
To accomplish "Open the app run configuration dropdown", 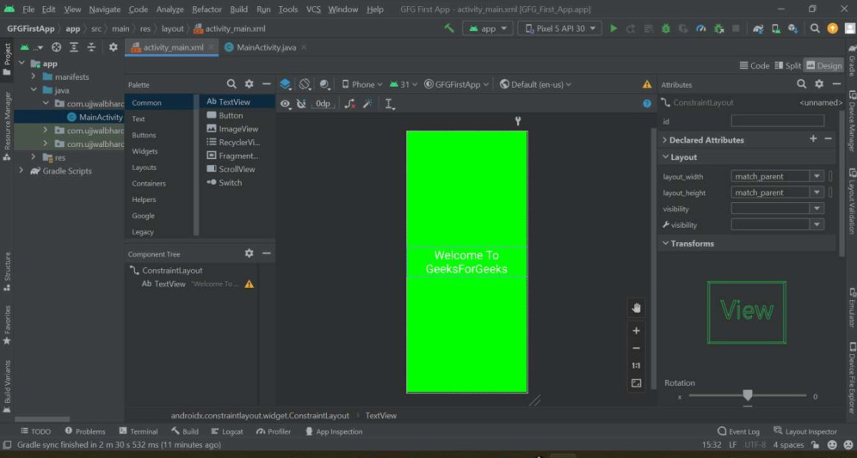I will [x=488, y=28].
